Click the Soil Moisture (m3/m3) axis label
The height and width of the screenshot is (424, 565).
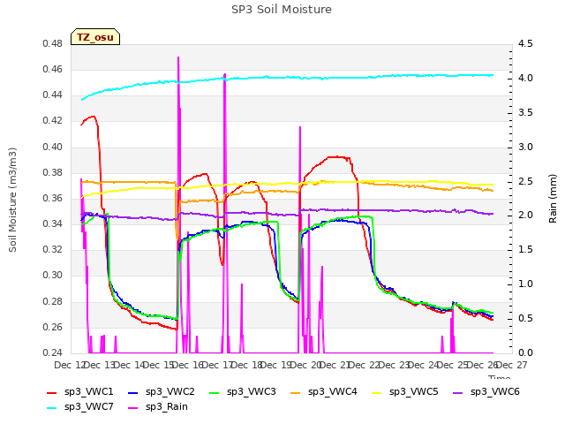[12, 200]
